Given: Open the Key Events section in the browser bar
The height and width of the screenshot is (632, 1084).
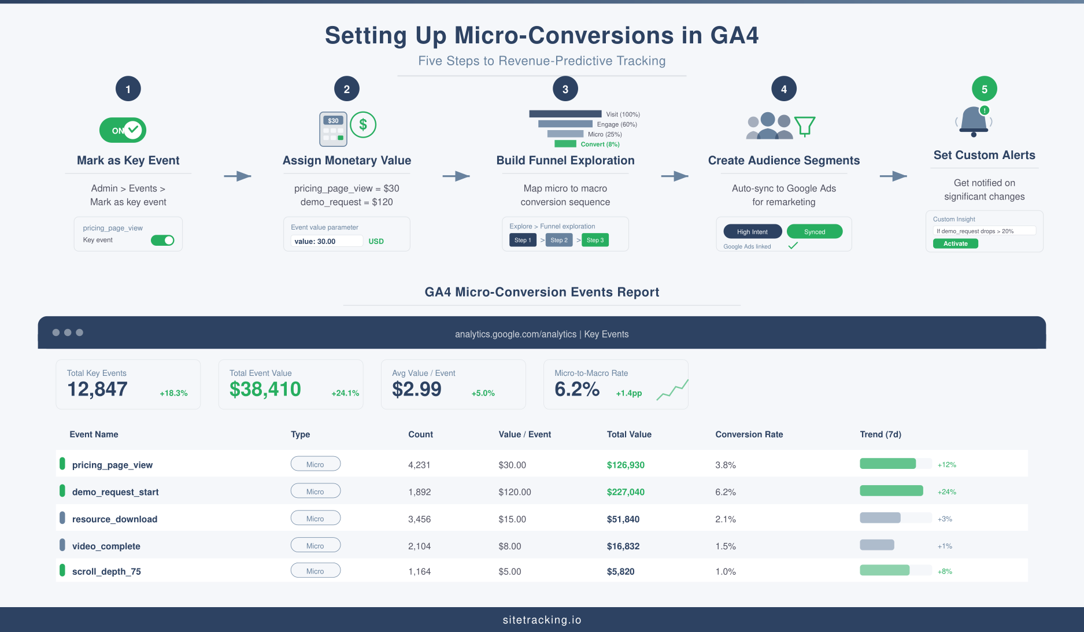Looking at the screenshot, I should (606, 334).
